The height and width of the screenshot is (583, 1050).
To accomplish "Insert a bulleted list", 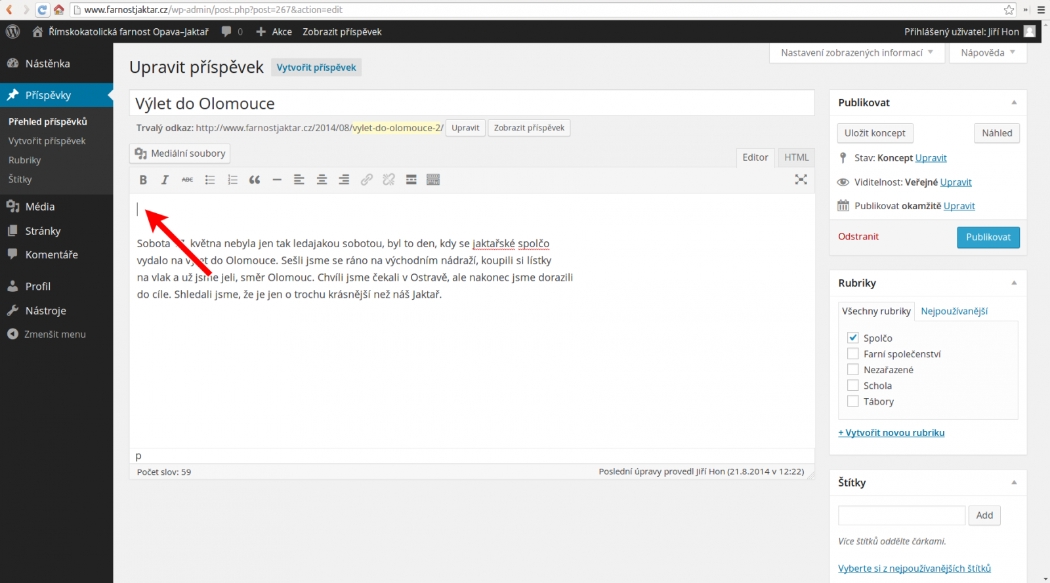I will click(210, 180).
